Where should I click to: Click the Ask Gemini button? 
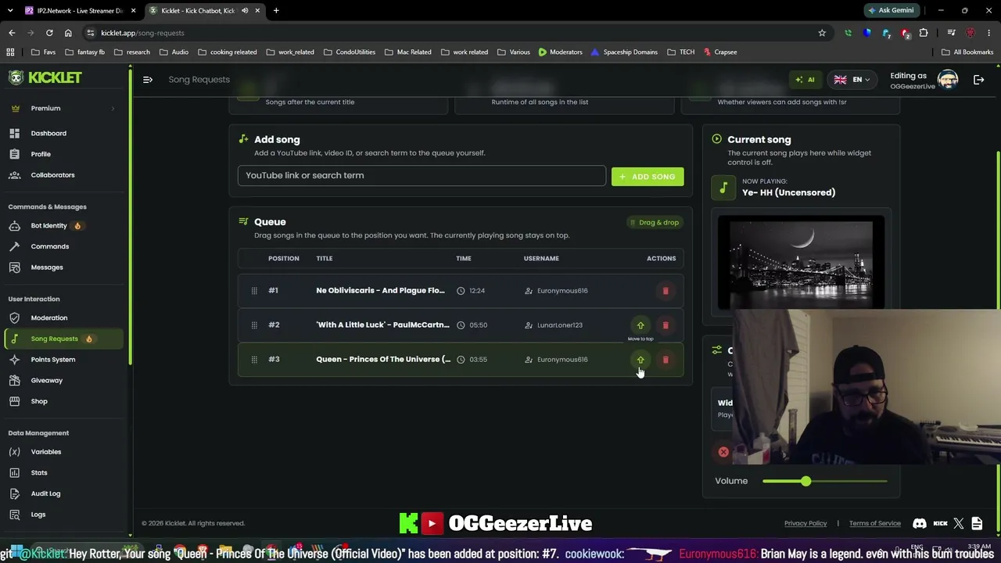coord(890,10)
